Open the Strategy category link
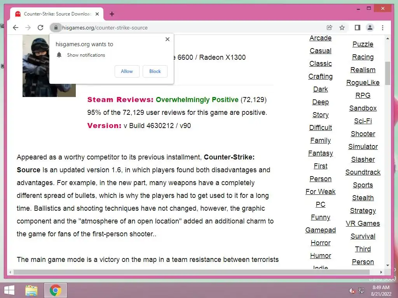Screen dimensions: 398x298 363,211
